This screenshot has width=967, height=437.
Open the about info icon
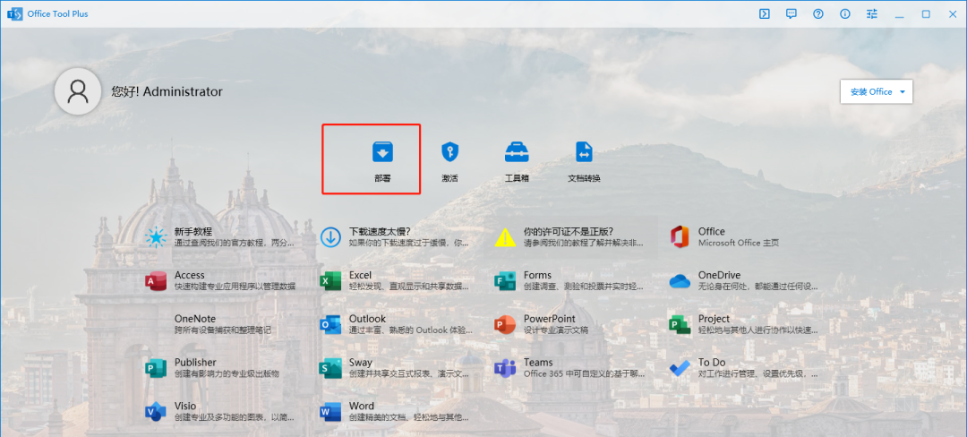point(845,14)
